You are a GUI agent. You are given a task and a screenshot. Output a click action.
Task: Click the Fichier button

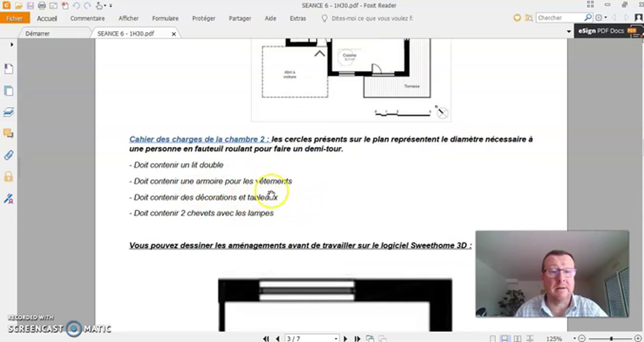coord(15,19)
